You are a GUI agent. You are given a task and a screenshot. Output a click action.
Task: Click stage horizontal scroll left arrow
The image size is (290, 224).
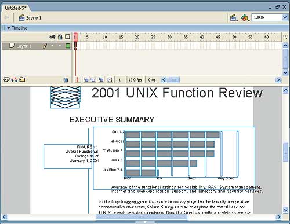(x=5, y=217)
